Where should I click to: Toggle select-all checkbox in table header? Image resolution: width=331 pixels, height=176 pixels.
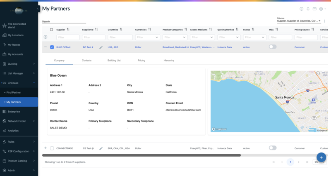[x=51, y=30]
